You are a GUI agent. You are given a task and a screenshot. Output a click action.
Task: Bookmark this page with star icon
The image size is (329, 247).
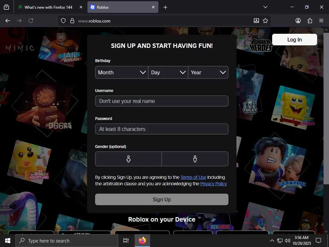click(265, 21)
